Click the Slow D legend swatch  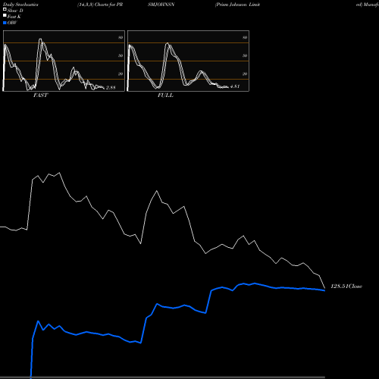[5, 9]
